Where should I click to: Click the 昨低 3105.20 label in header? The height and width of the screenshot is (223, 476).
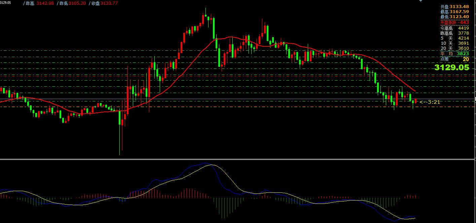pos(72,3)
